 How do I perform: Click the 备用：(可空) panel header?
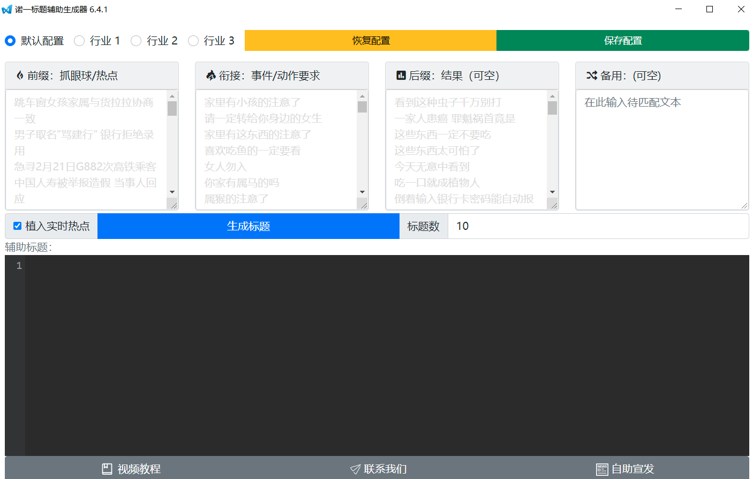coord(662,76)
